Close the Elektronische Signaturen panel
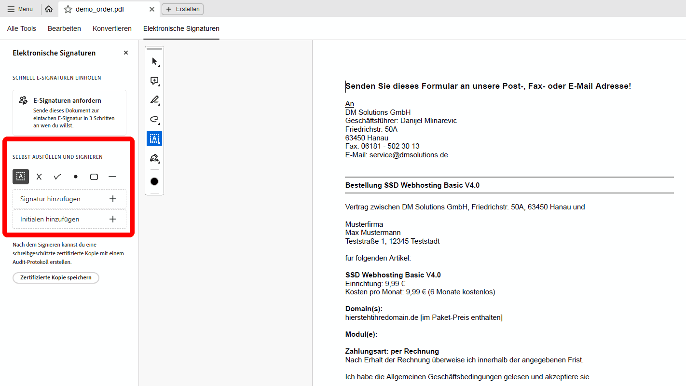This screenshot has height=386, width=686. [x=126, y=53]
